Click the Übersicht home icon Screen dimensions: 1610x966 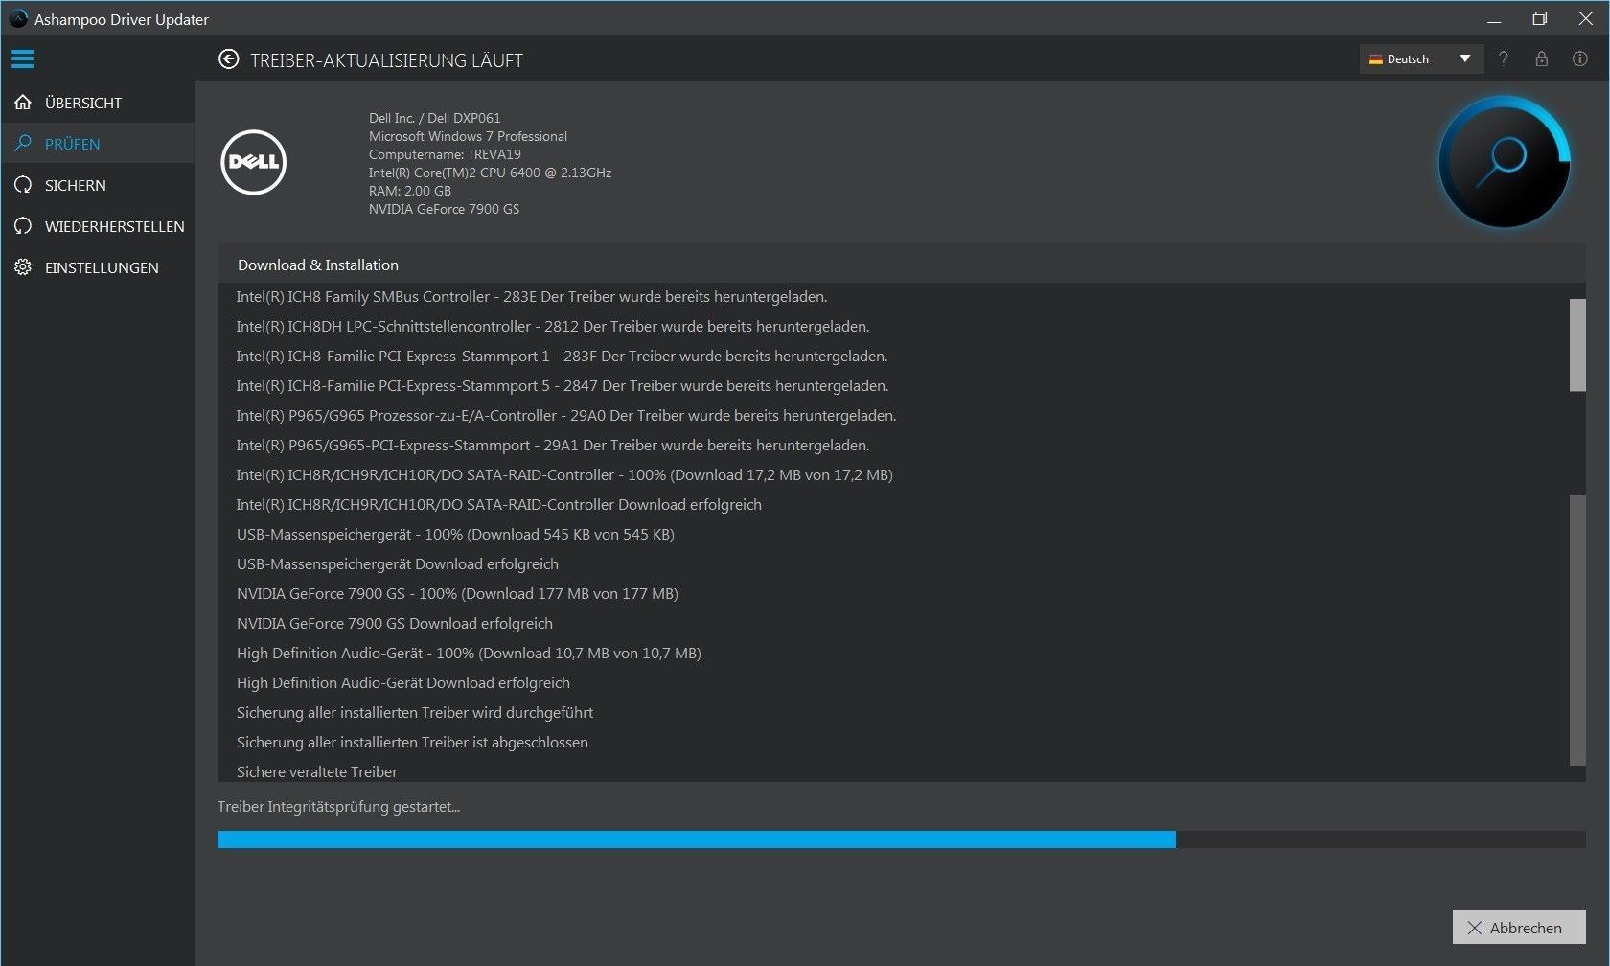point(23,103)
